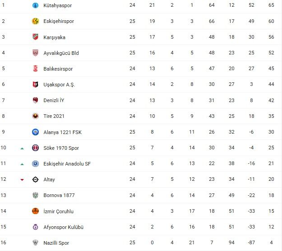Click the Uşakspor A.Ş. club logo
The image size is (282, 251).
click(x=35, y=85)
